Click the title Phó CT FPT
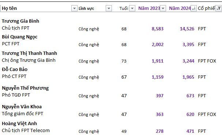 click(x=14, y=76)
